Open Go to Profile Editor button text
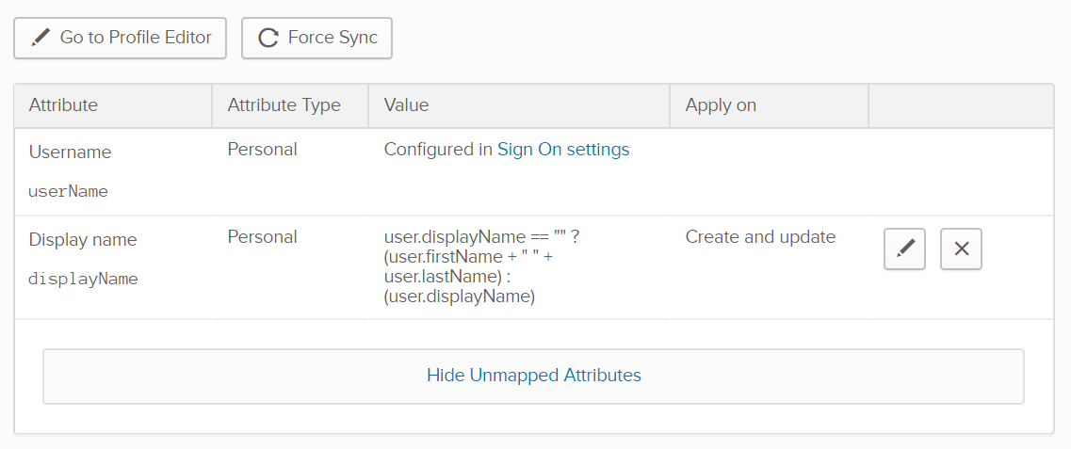 135,38
